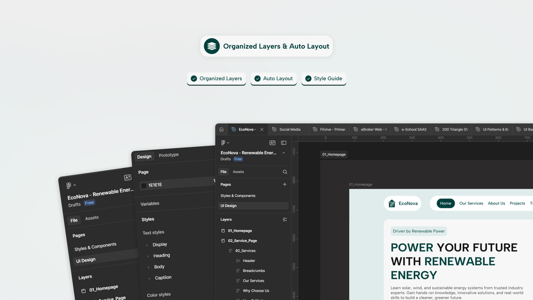Switch to the Prototype tab
The width and height of the screenshot is (533, 300).
click(169, 155)
